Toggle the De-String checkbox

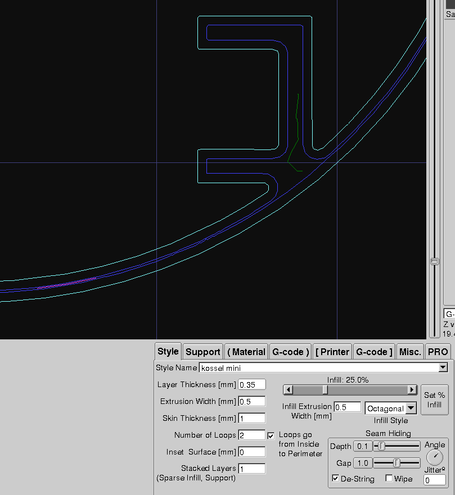(336, 478)
